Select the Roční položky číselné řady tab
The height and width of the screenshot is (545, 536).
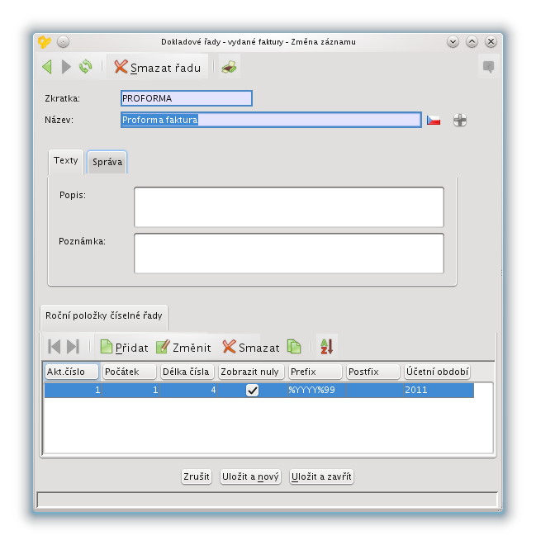point(104,316)
